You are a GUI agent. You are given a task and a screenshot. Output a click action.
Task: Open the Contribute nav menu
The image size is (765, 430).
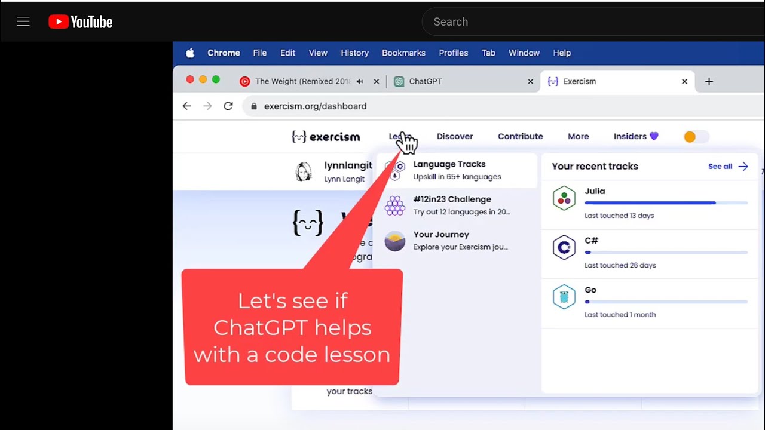521,136
